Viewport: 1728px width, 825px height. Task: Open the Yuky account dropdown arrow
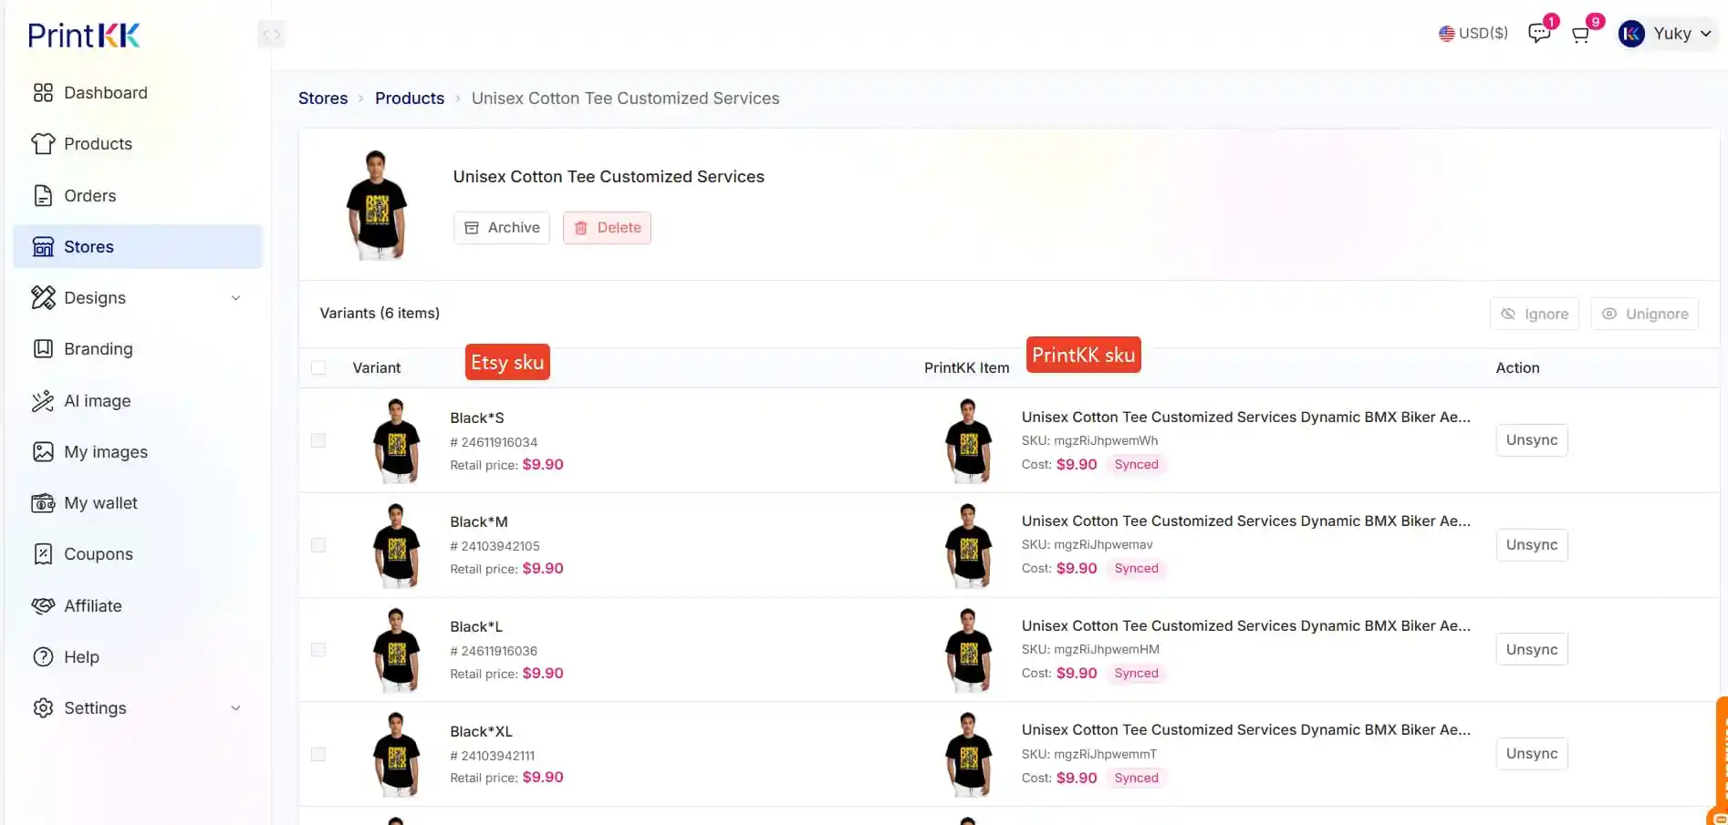point(1705,34)
